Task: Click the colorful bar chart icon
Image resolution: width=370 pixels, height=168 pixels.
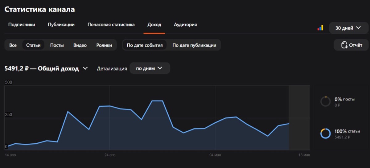Action: (320, 28)
